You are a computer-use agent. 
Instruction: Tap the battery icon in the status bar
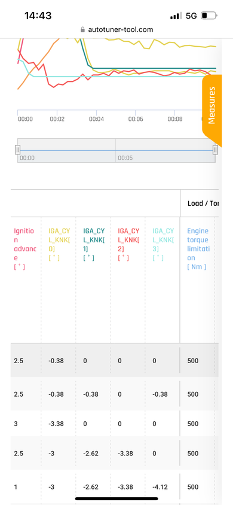(209, 16)
